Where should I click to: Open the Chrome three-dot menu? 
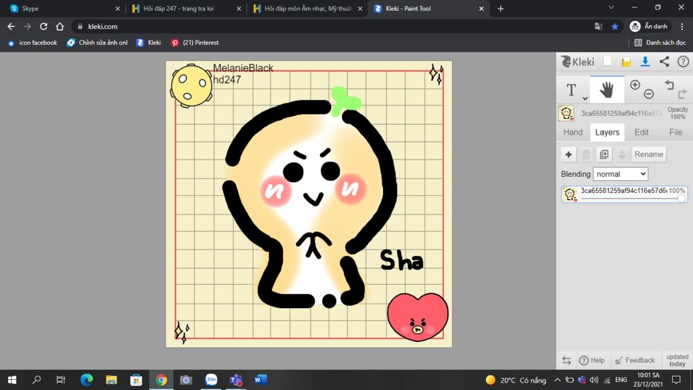(682, 26)
